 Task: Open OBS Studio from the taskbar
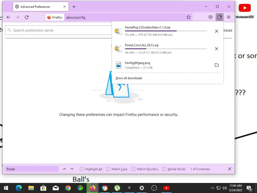click(x=154, y=188)
